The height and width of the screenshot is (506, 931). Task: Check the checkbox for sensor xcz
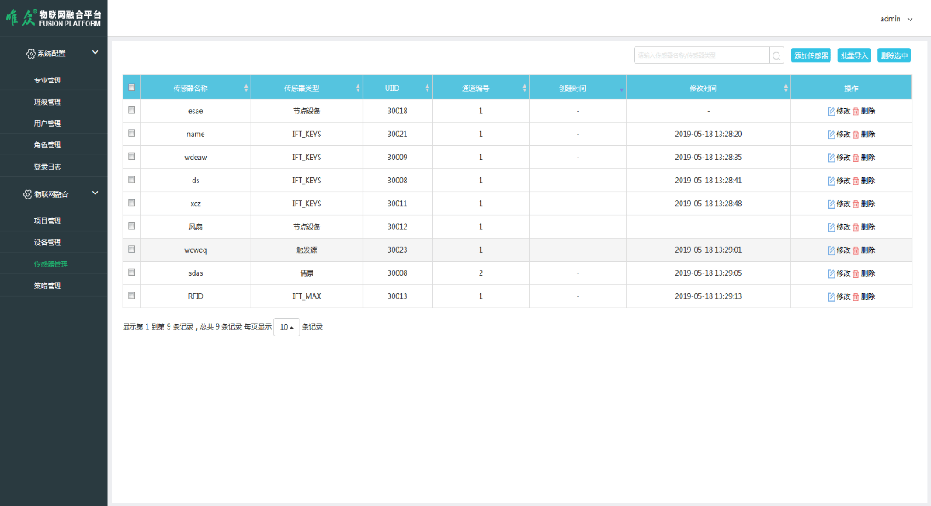tap(131, 203)
